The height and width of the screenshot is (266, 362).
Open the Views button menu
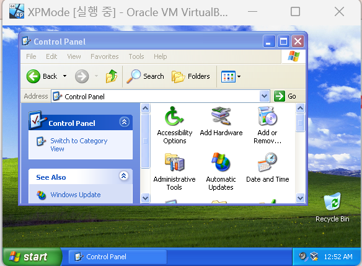(x=228, y=76)
